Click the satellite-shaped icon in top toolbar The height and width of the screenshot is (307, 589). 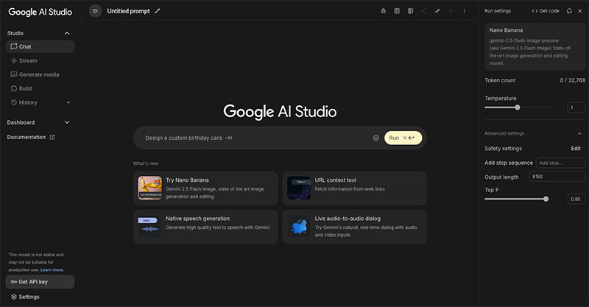(x=437, y=11)
